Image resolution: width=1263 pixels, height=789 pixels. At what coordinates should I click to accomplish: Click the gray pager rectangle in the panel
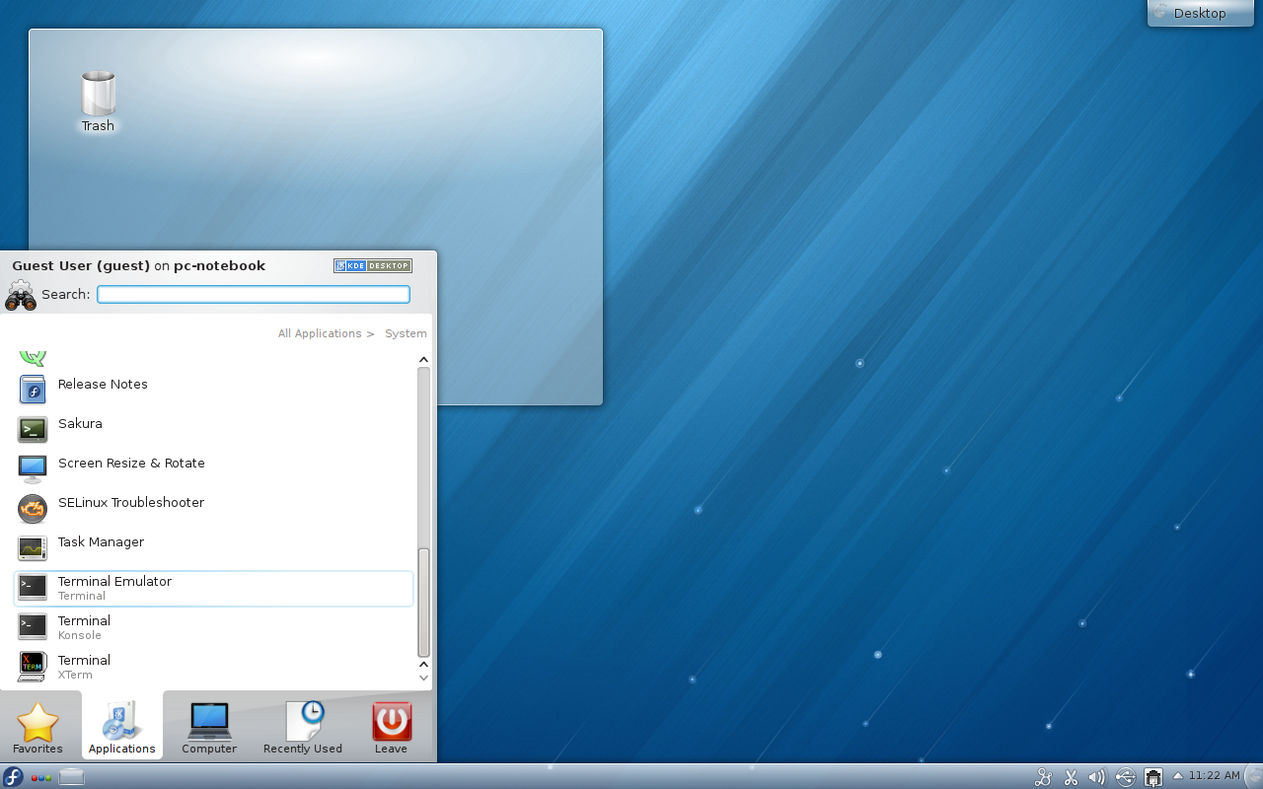(x=72, y=777)
